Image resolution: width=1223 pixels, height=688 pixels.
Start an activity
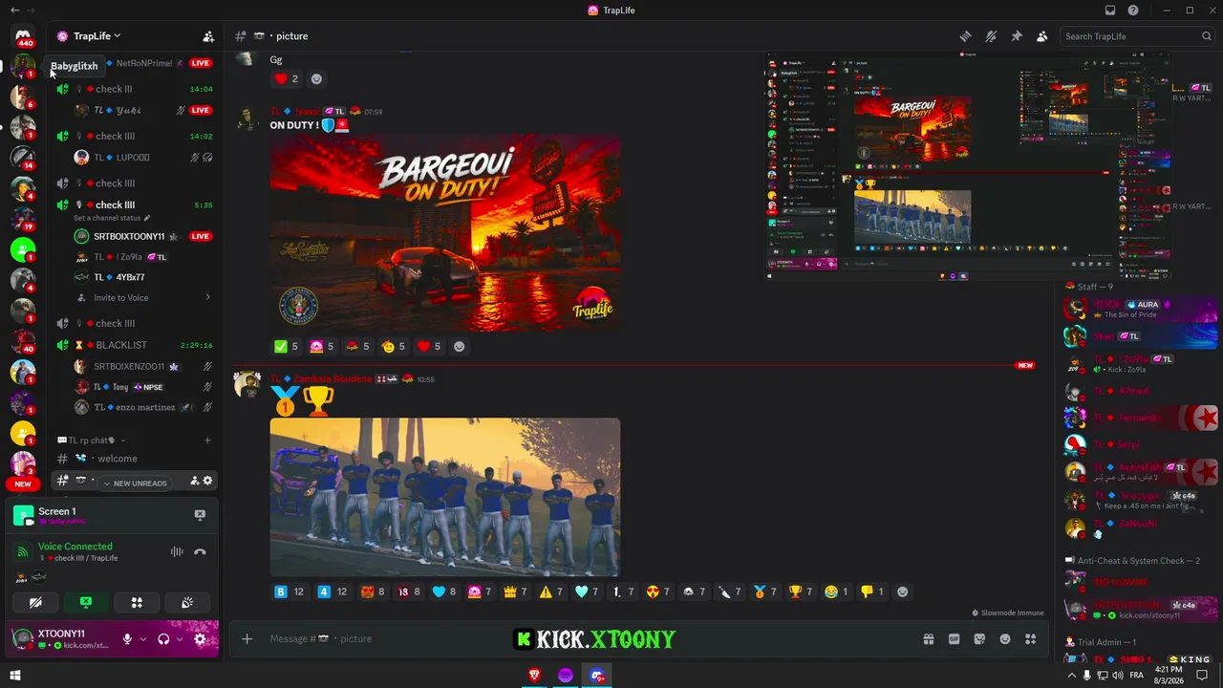tap(137, 603)
